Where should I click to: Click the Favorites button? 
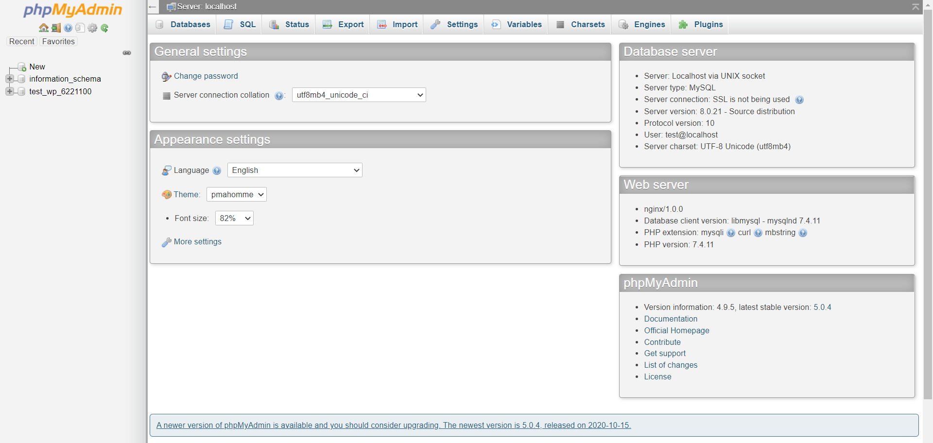coord(58,41)
